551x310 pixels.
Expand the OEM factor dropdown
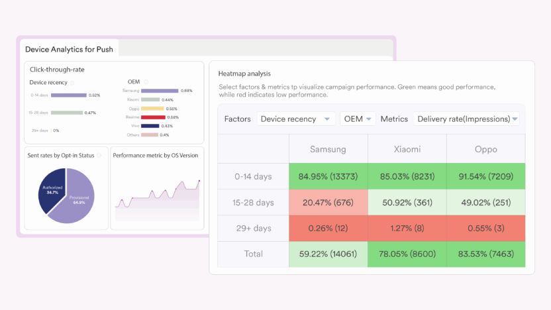[358, 119]
